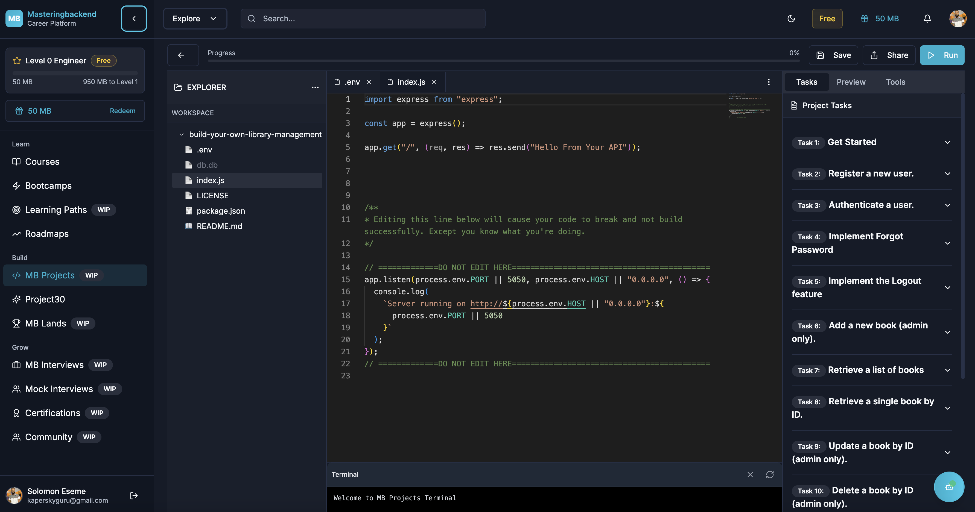Open the Save icon in the top bar
Viewport: 975px width, 512px height.
pyautogui.click(x=821, y=55)
